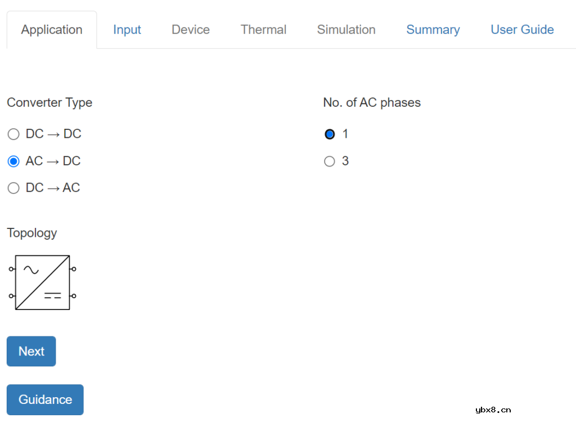Screen dimensions: 576x427
Task: View the Summary tab
Action: coord(433,30)
